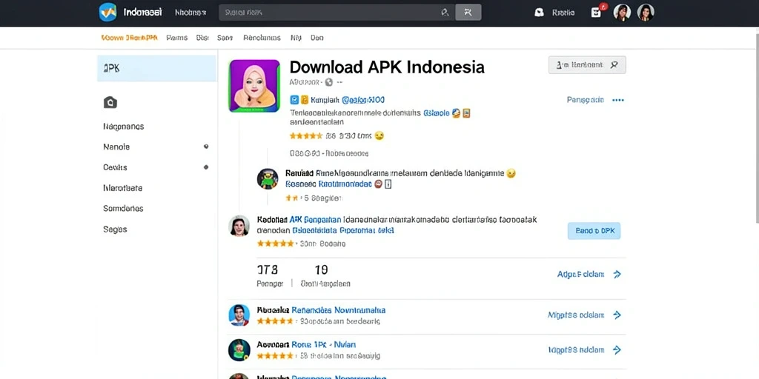Switch to the 'Rencbanms' tab
This screenshot has width=759, height=379.
(x=262, y=38)
